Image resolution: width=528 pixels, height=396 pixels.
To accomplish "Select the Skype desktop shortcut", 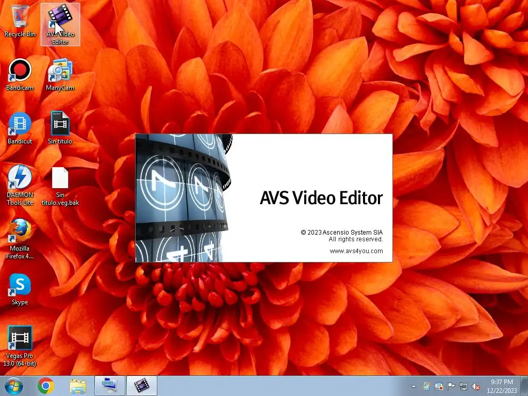I will 20,290.
